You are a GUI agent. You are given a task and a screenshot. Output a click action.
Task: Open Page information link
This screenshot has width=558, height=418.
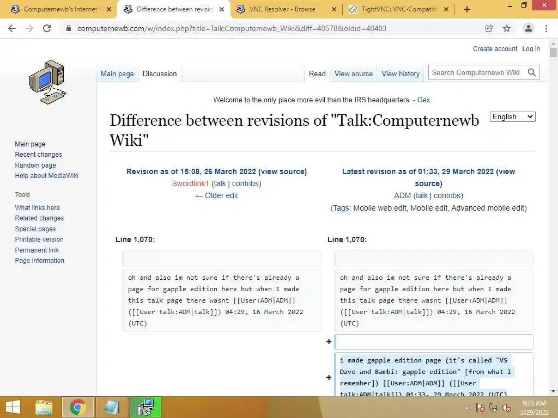39,261
